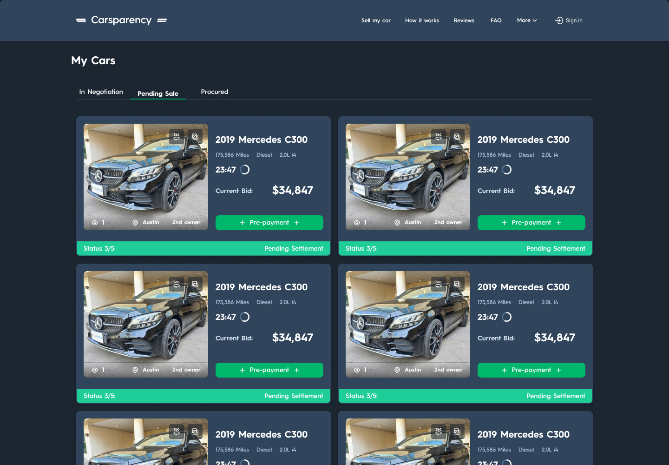Open photo gallery icon on bottom-right car card

click(457, 432)
